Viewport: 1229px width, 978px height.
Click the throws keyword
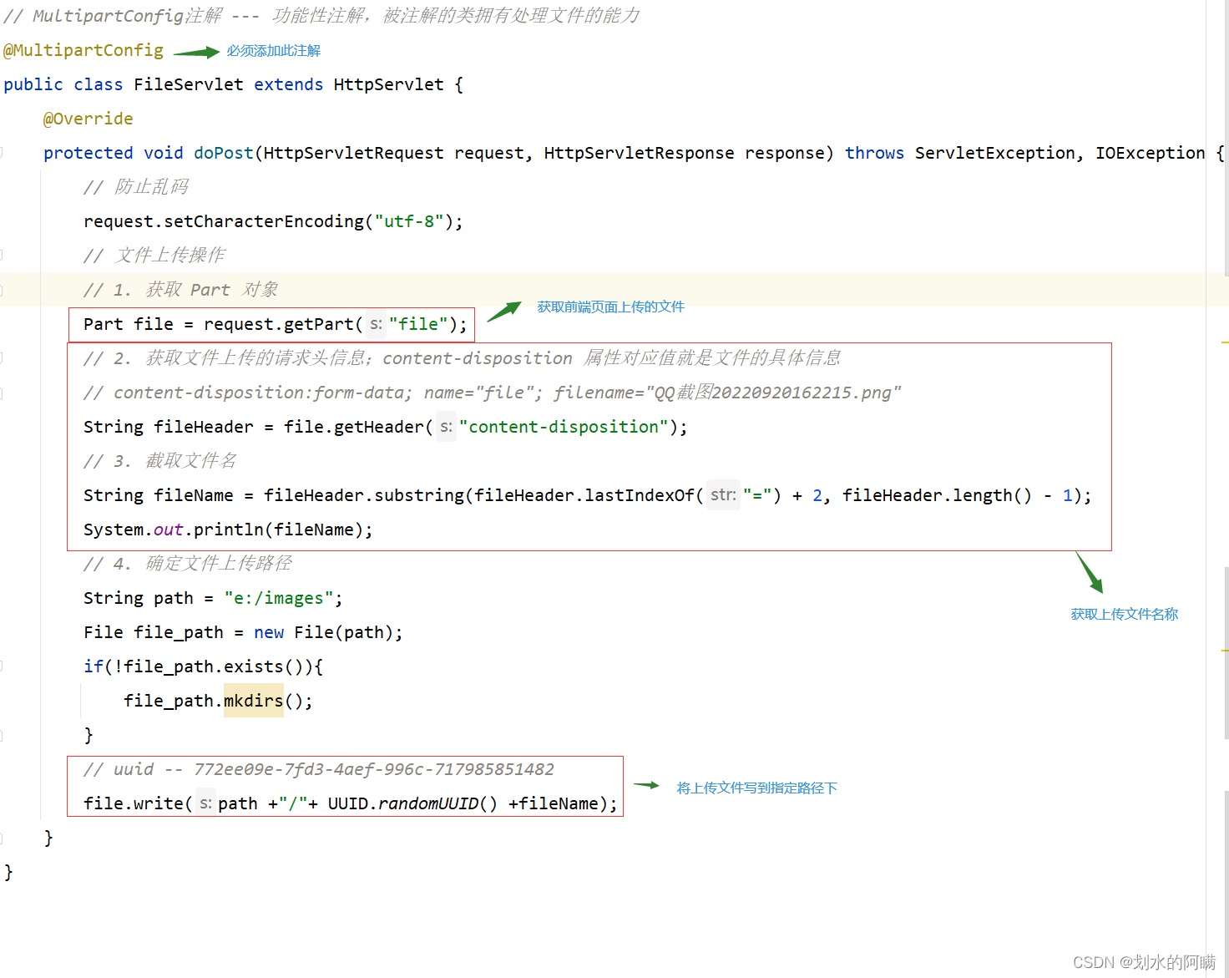(x=874, y=153)
